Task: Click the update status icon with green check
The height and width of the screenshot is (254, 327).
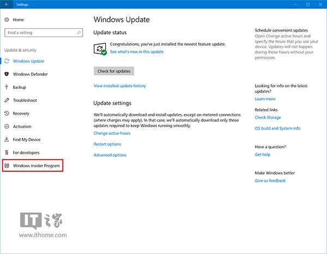Action: (100, 49)
